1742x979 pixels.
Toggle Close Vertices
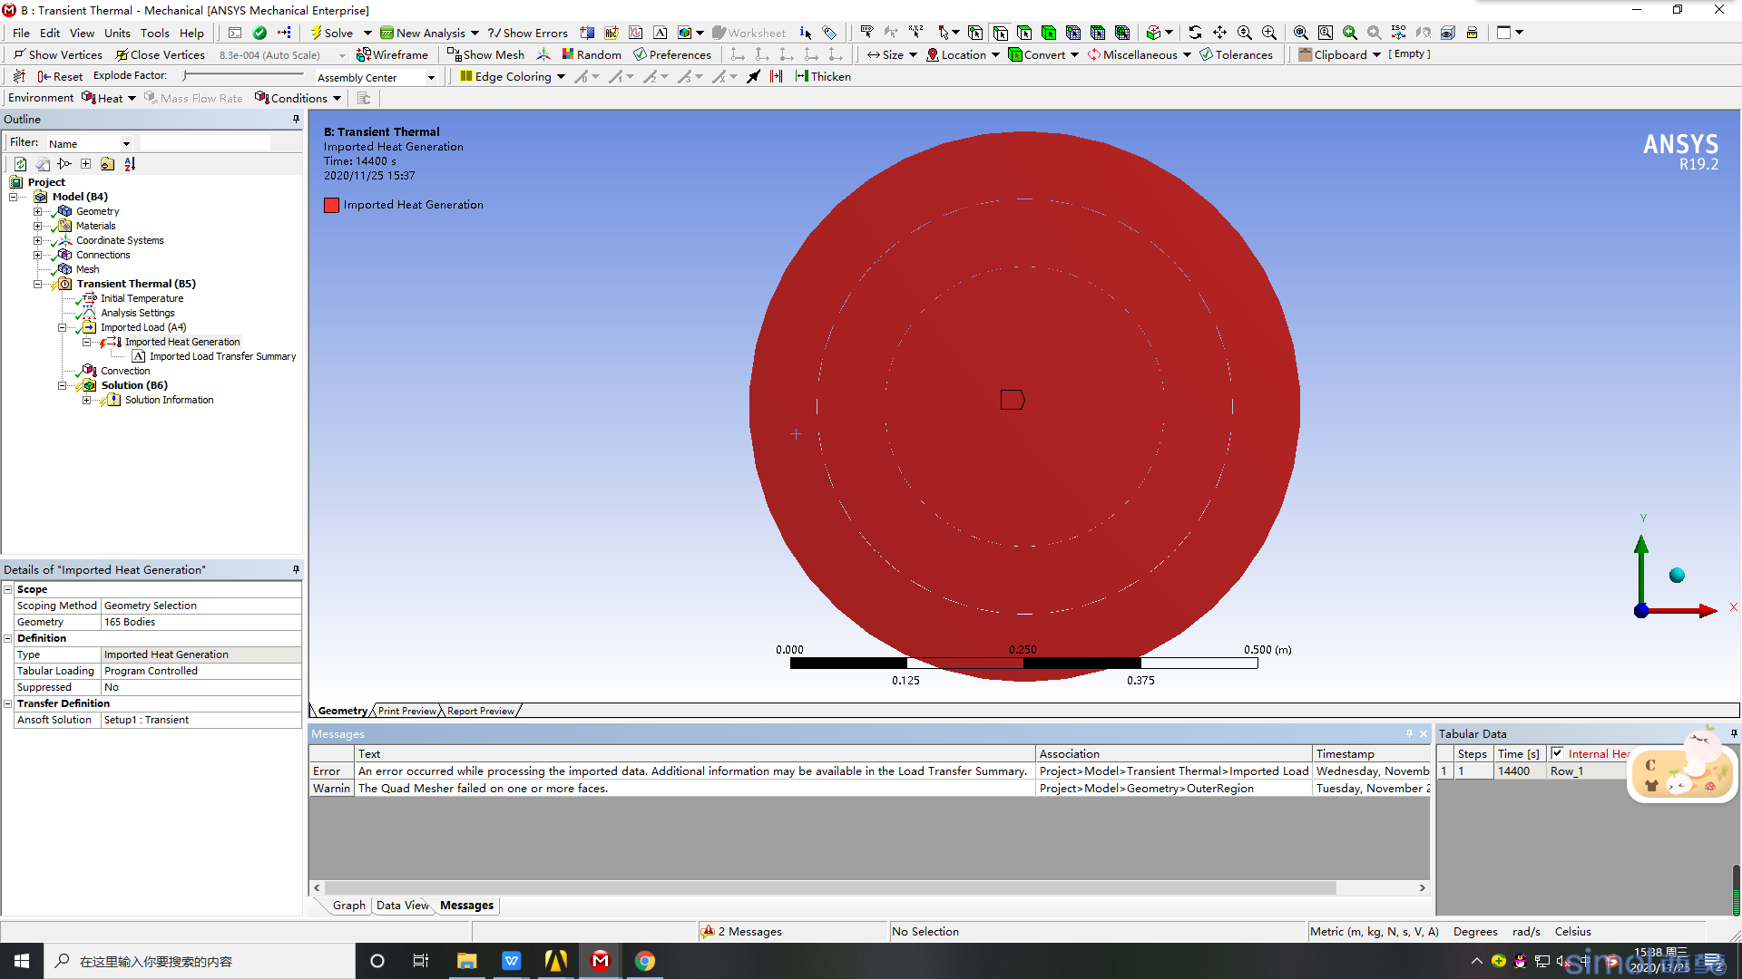[x=160, y=54]
